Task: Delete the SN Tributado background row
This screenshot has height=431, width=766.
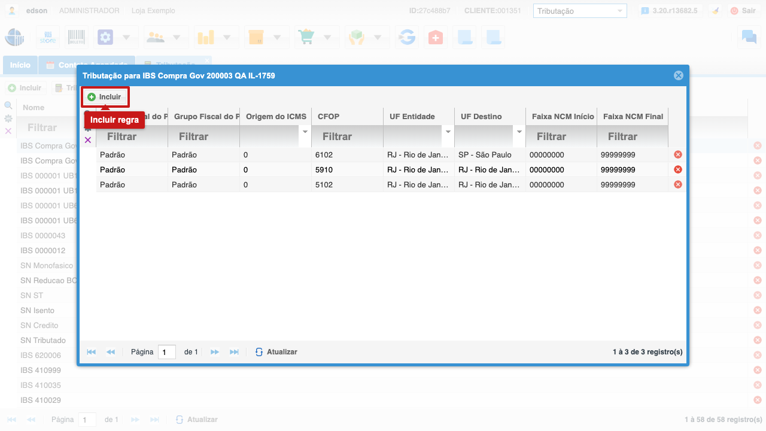Action: point(758,340)
